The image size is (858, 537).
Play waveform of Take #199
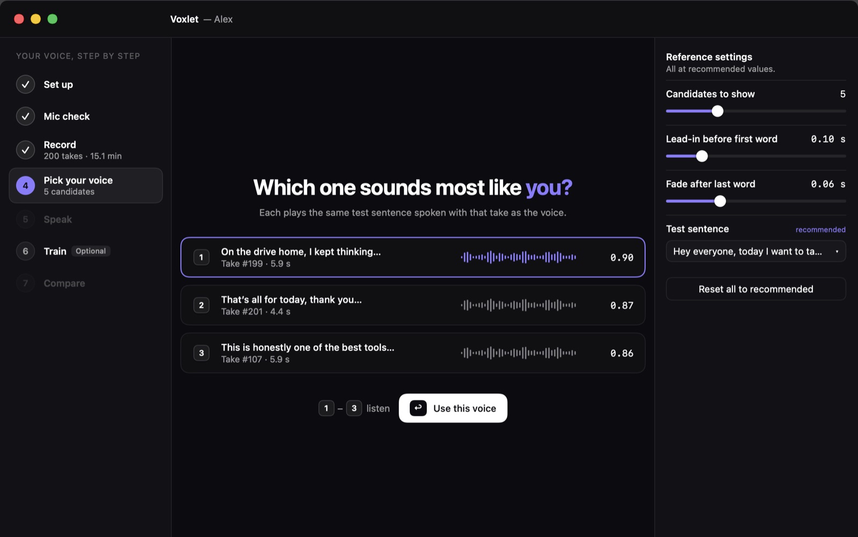518,258
